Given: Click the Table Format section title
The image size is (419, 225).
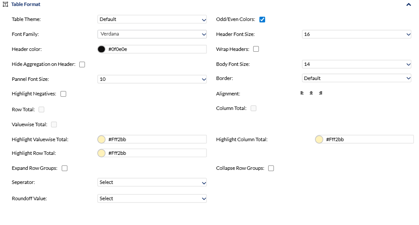Looking at the screenshot, I should click(26, 4).
